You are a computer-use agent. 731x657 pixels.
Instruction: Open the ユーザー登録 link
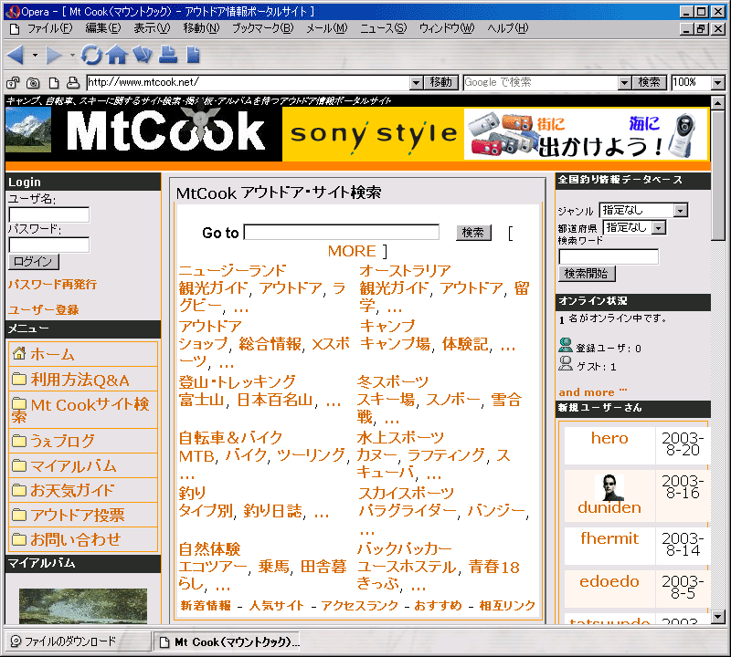pyautogui.click(x=44, y=309)
